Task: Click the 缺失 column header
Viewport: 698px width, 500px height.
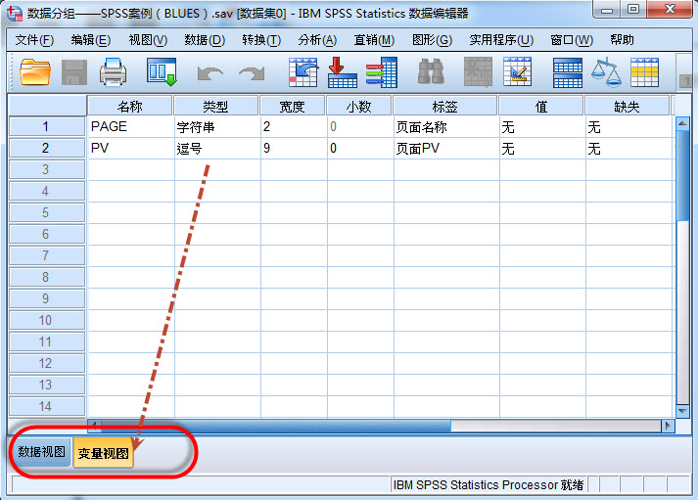Action: point(627,106)
